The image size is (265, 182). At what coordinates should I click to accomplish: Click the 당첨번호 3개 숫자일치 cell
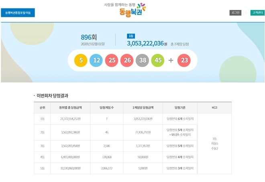click(x=180, y=168)
